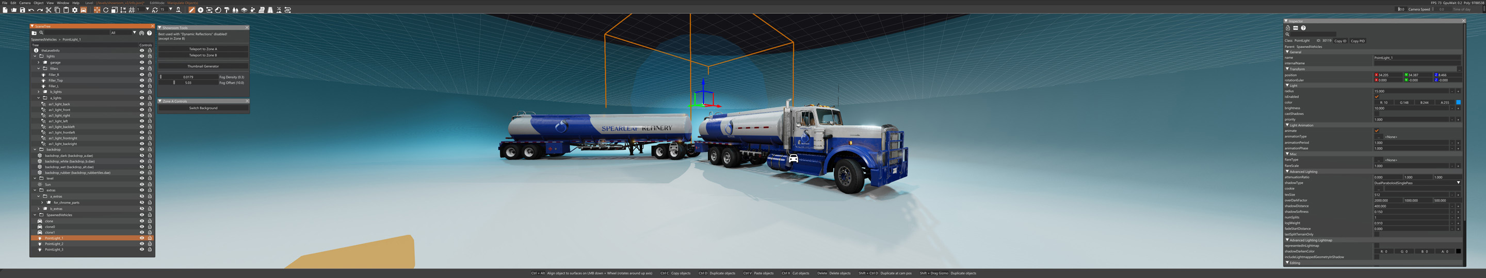Collapse the fillers folder
Viewport: 1486px width, 278px height.
click(39, 68)
